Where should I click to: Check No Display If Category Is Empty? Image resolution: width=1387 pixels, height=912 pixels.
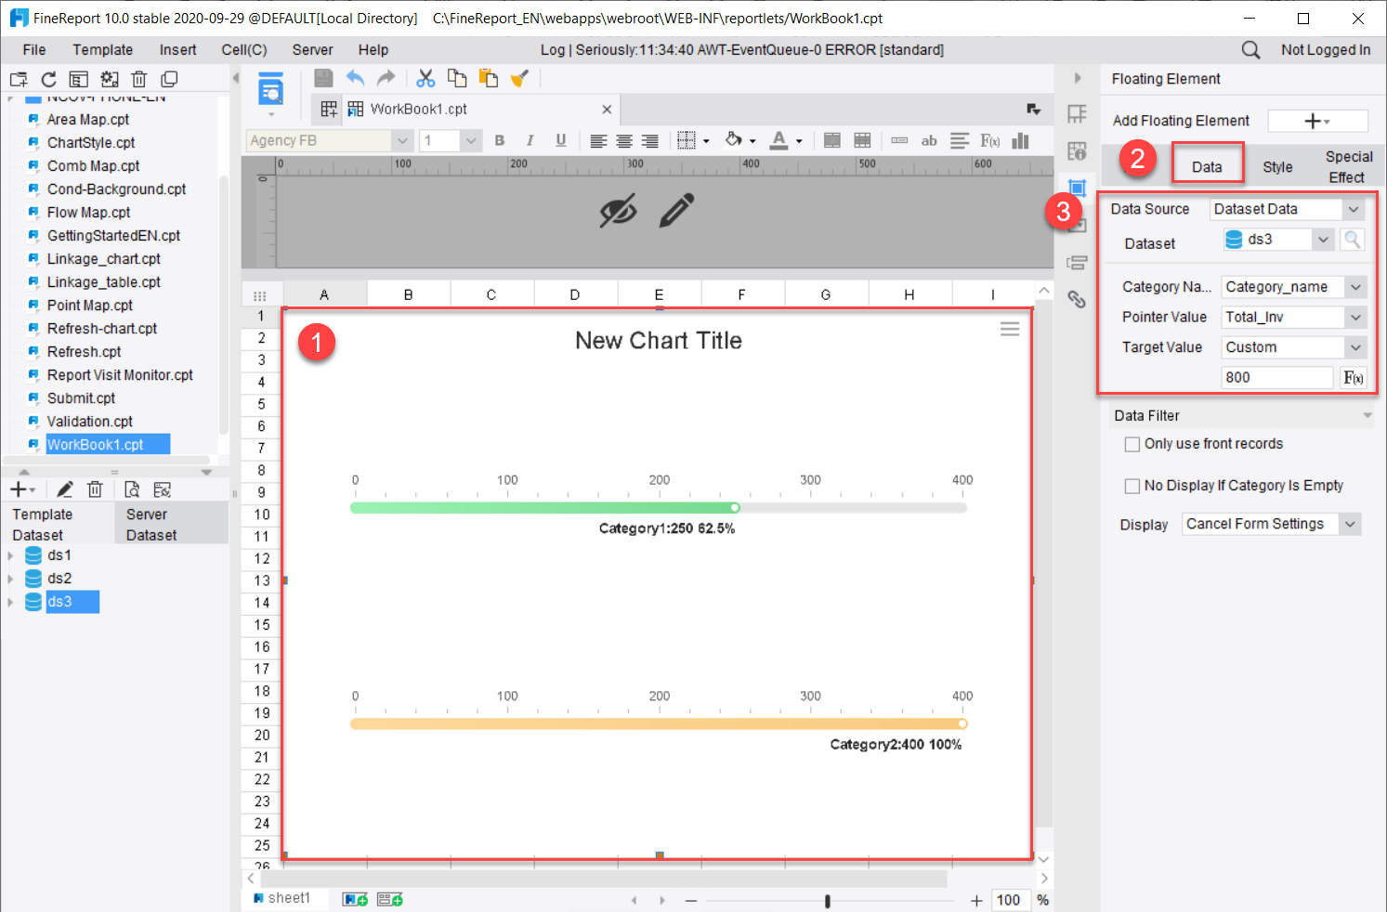tap(1132, 485)
